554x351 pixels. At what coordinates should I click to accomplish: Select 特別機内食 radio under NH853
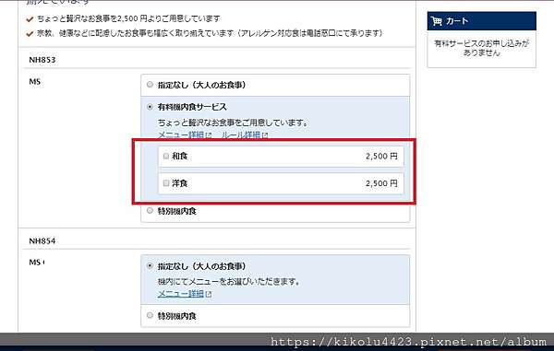[150, 211]
